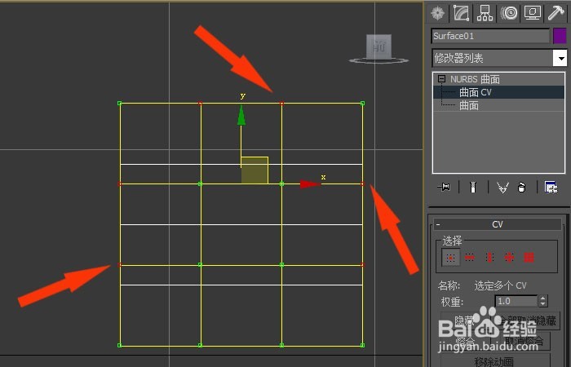This screenshot has height=367, width=571.
Task: Increase 权重 with spinner up arrow
Action: click(x=543, y=298)
